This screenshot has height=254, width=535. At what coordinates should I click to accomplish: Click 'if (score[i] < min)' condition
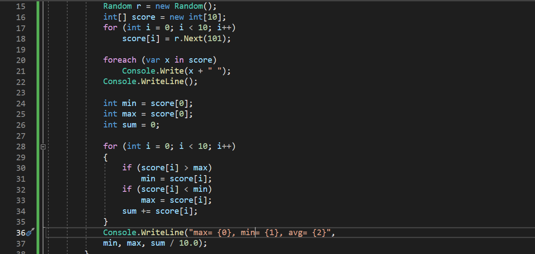point(167,189)
